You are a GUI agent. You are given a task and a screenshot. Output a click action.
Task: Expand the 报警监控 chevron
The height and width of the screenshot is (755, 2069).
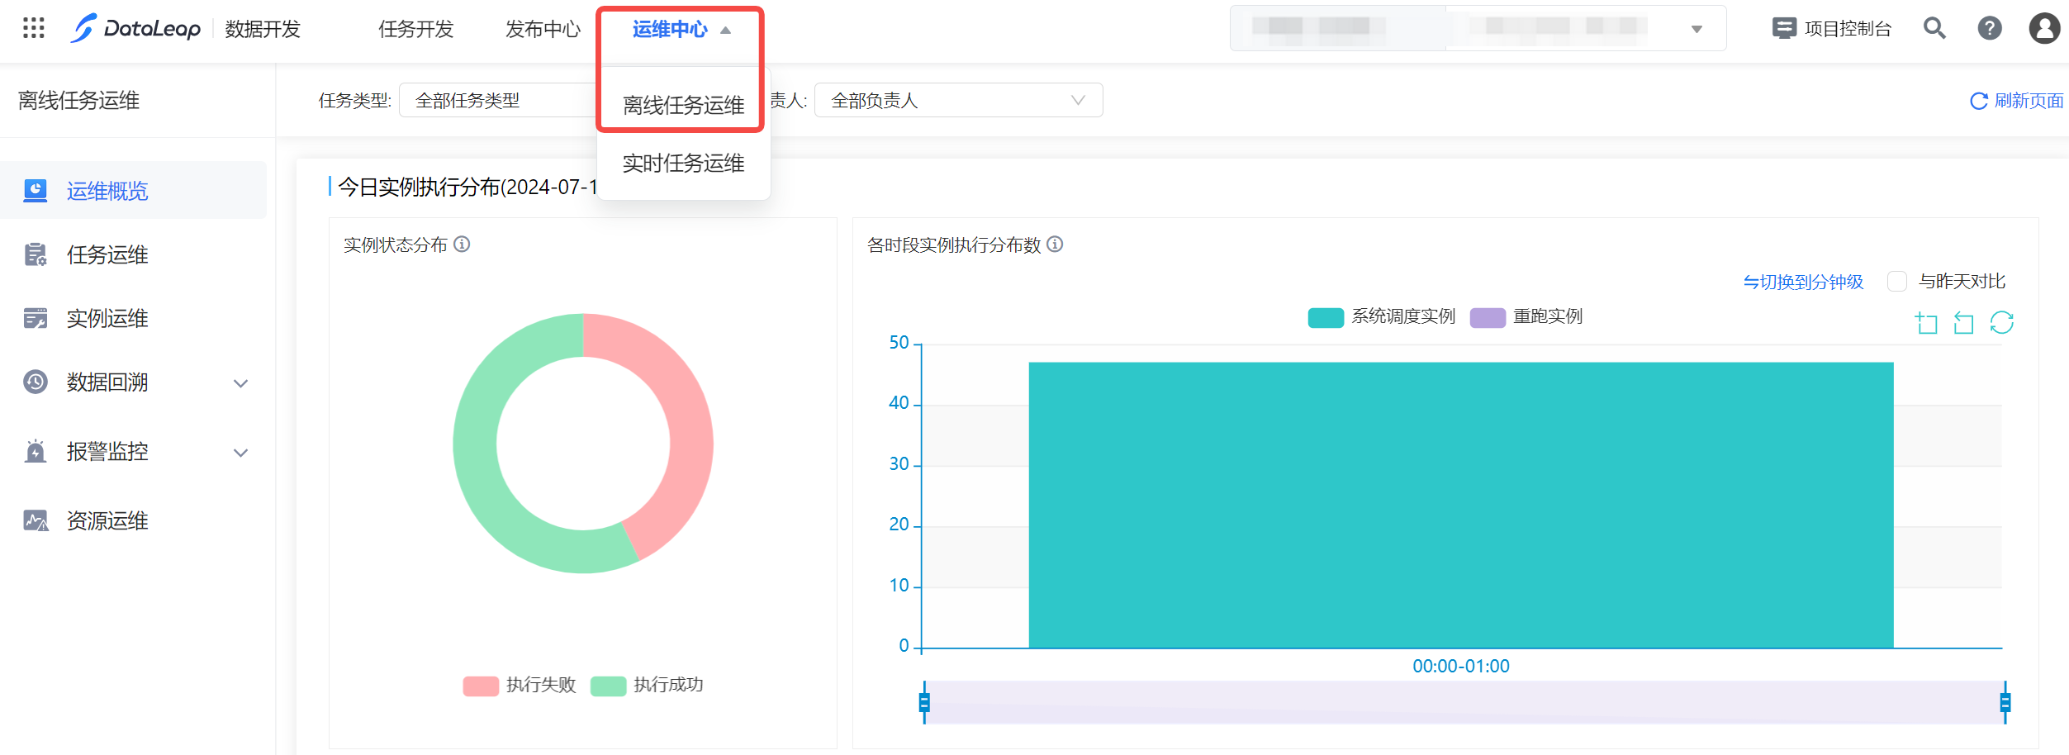coord(240,453)
